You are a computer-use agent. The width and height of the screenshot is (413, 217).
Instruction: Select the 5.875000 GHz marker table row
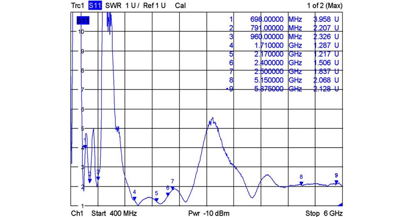(x=282, y=89)
